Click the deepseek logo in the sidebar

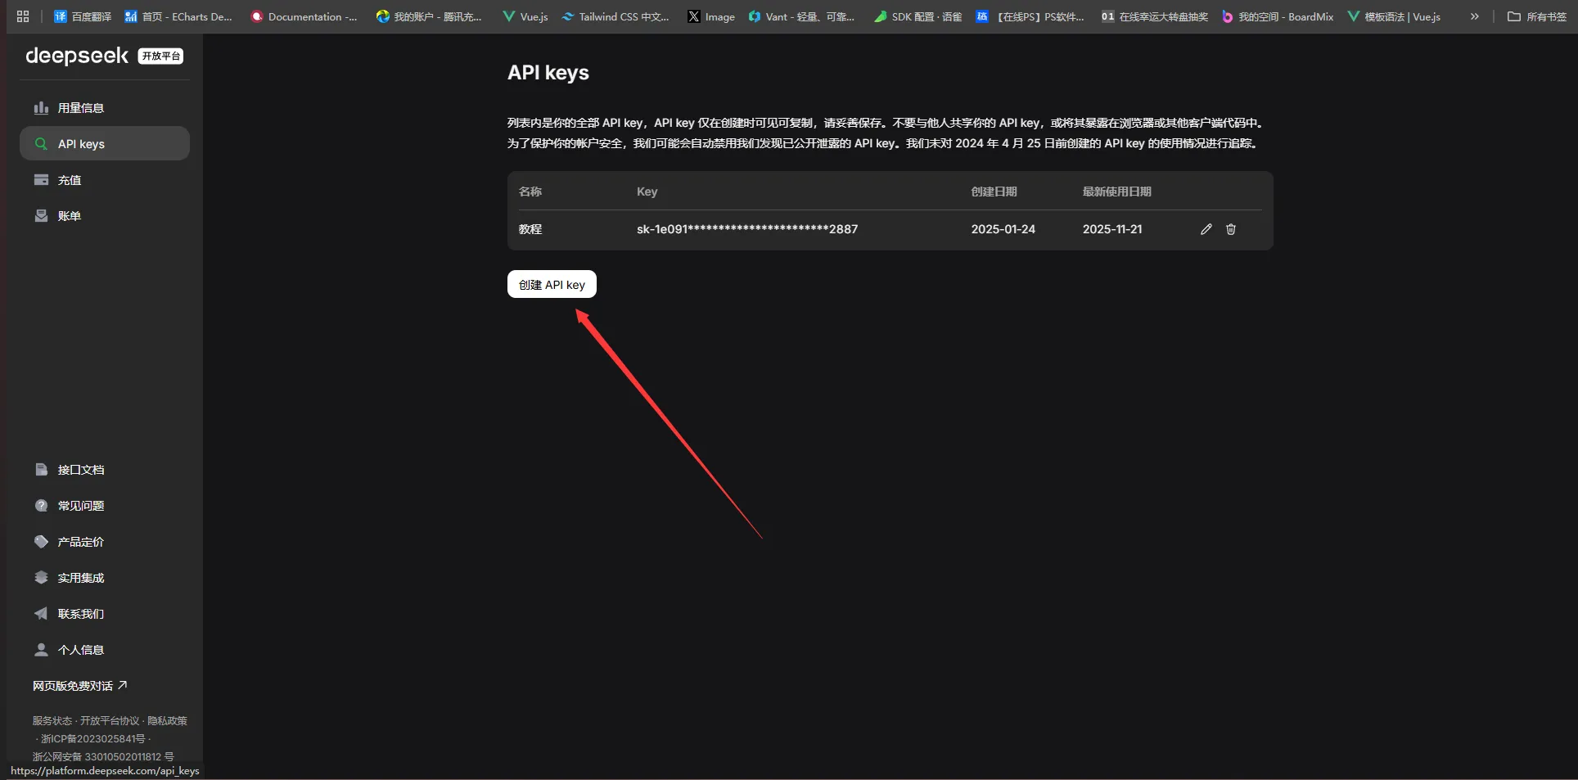(x=77, y=56)
